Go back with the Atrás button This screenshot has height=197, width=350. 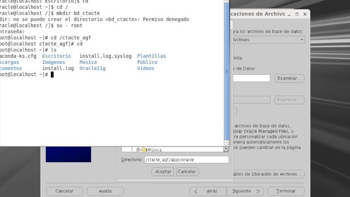208,191
